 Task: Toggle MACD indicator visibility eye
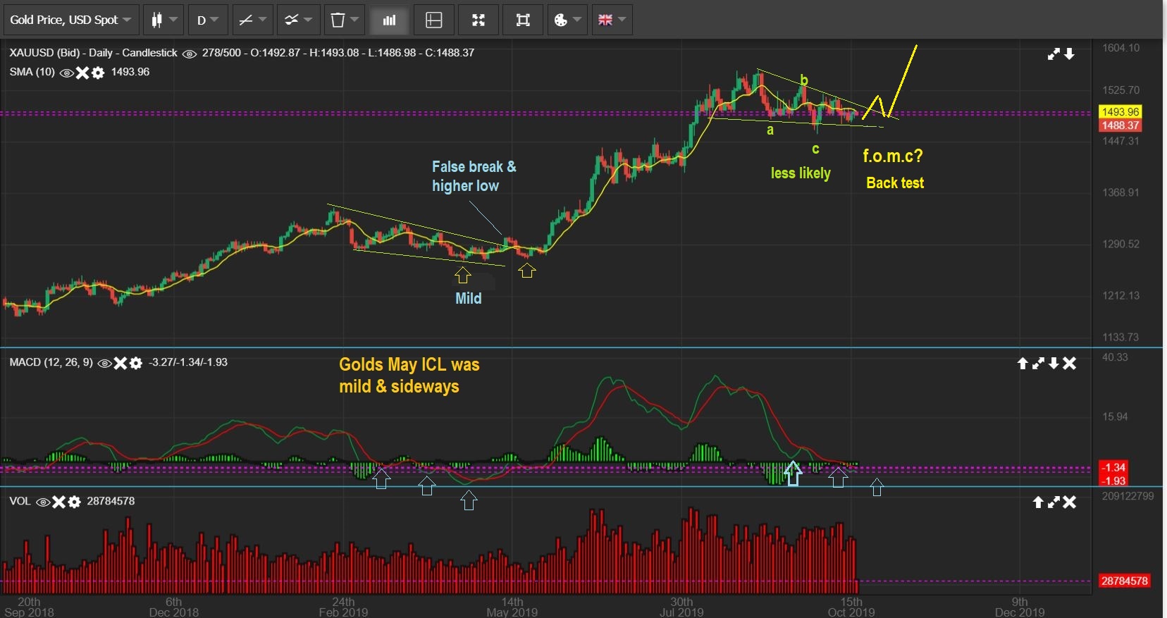tap(104, 363)
